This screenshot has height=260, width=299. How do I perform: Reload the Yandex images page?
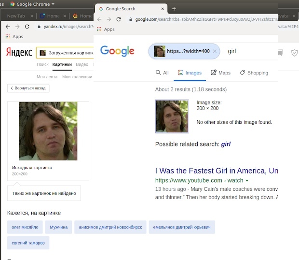click(27, 27)
